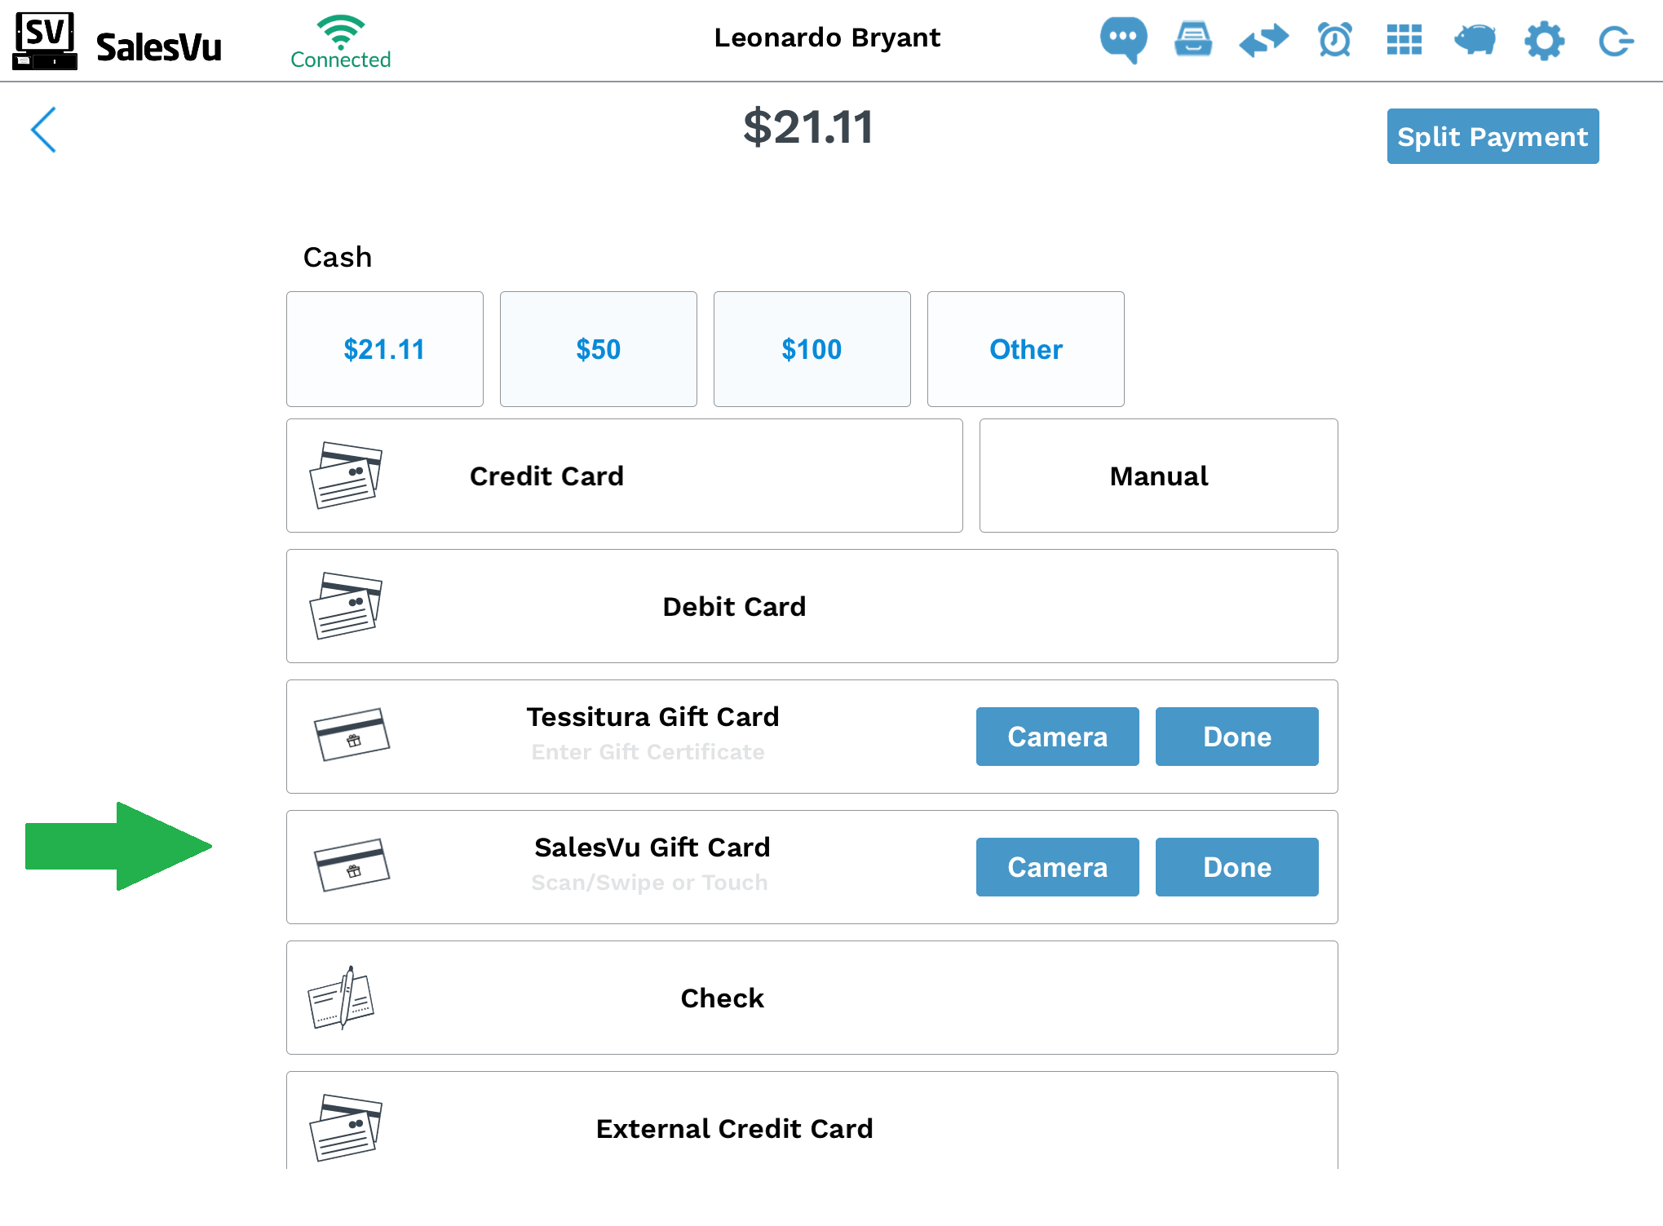
Task: Click the External Credit Card icon
Action: click(346, 1128)
